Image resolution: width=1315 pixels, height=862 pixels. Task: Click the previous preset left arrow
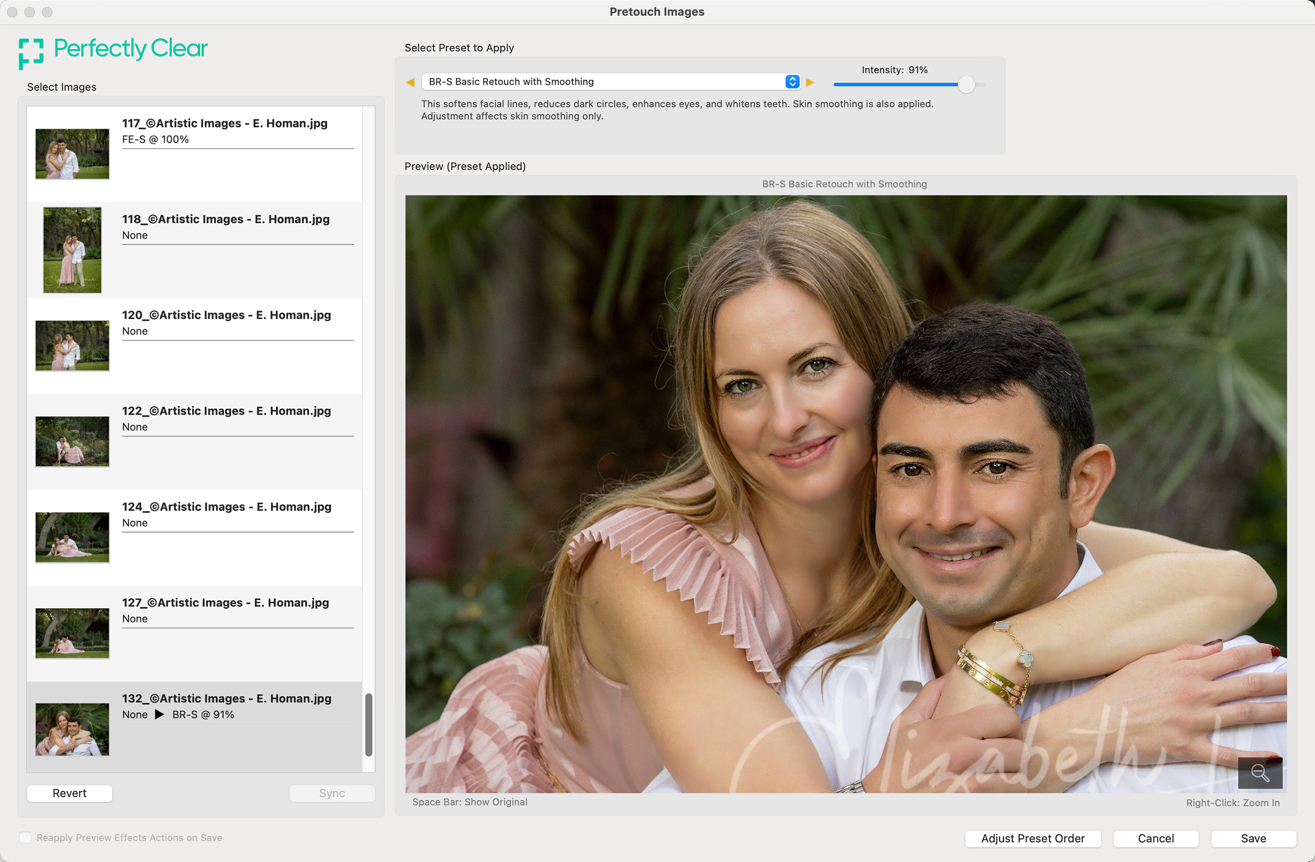(x=410, y=82)
